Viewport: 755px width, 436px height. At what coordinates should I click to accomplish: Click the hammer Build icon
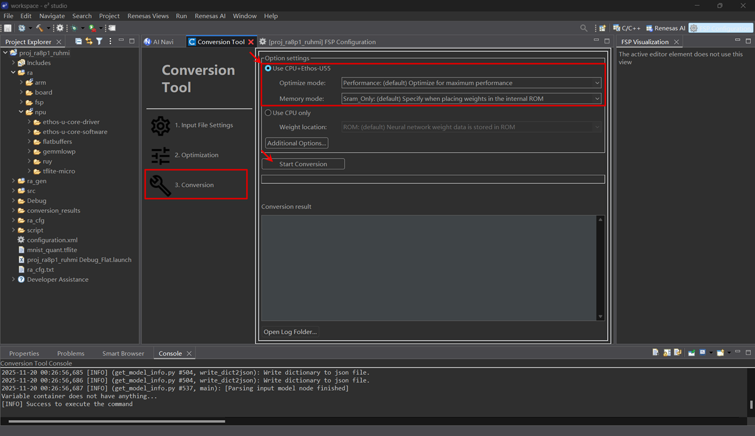pyautogui.click(x=39, y=28)
